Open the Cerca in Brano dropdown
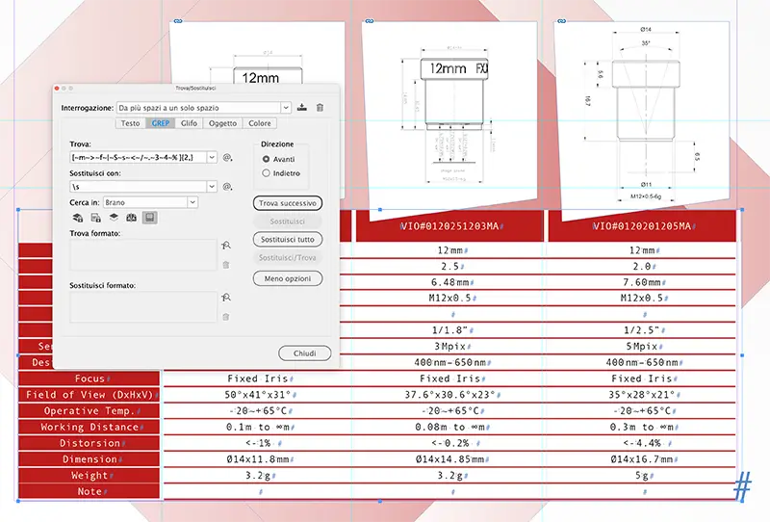The height and width of the screenshot is (522, 770). [192, 202]
